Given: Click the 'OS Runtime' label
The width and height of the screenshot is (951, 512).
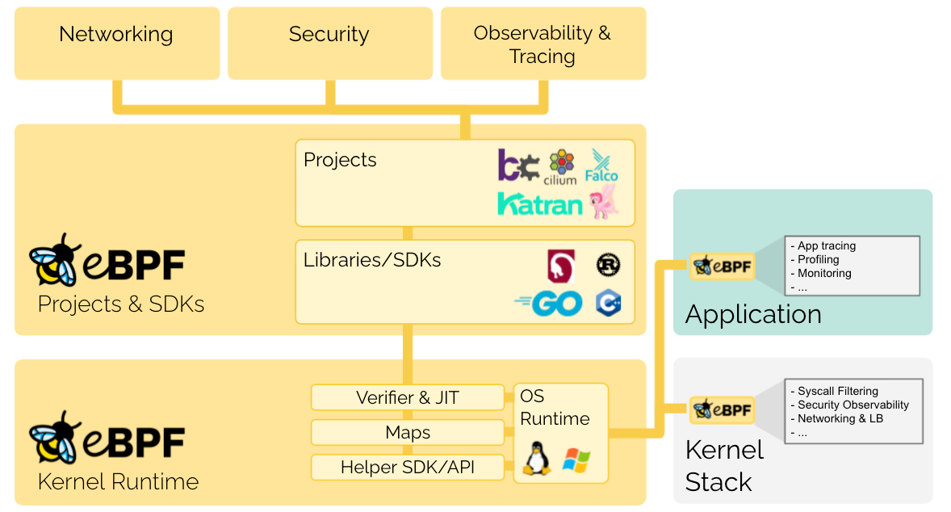Looking at the screenshot, I should point(555,407).
